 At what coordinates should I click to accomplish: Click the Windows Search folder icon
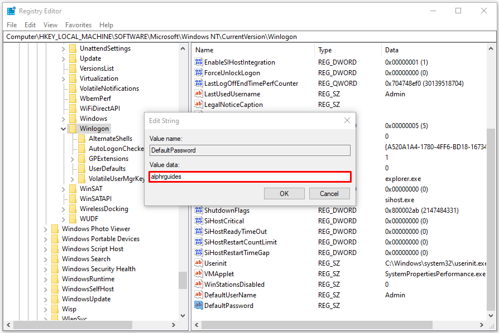[x=55, y=259]
